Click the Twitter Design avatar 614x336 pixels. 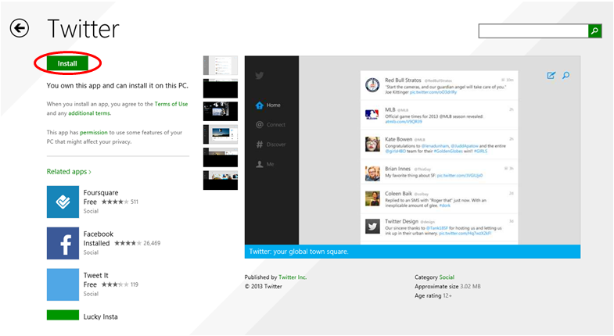(372, 226)
